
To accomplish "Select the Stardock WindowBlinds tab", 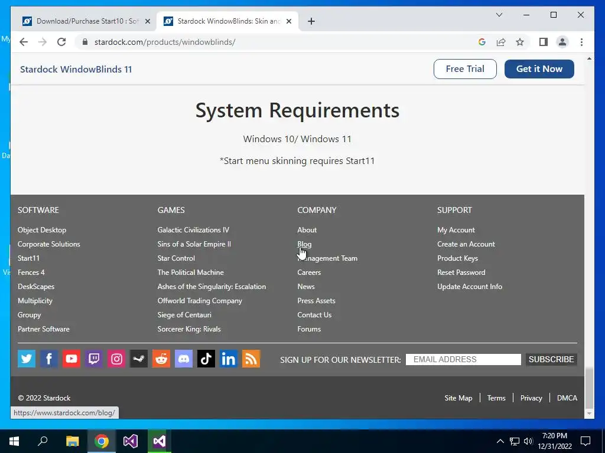I will [227, 21].
